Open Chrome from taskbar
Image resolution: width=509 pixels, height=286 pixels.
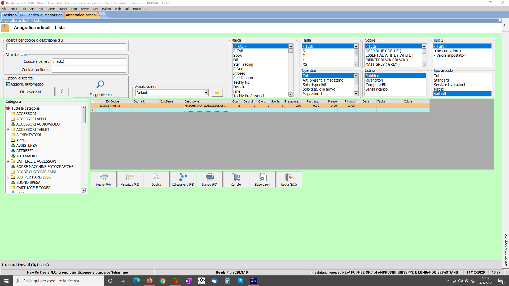163,281
